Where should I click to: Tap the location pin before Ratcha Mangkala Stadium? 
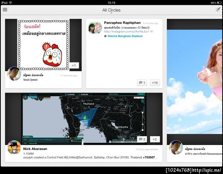click(105, 36)
